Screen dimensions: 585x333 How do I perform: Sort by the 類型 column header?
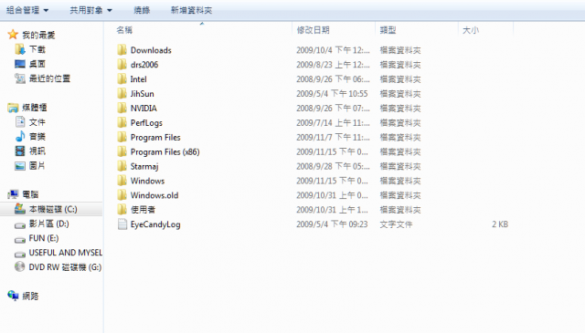(x=388, y=30)
